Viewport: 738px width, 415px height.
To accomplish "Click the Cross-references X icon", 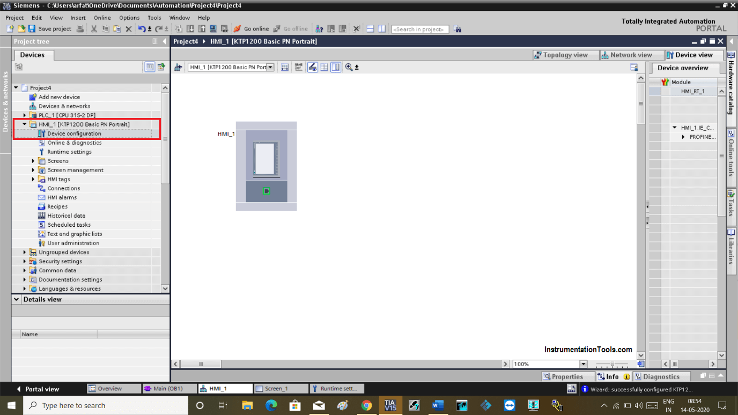I will tap(356, 29).
